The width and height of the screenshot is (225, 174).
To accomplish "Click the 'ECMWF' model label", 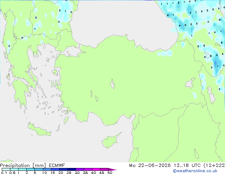I will point(57,165).
